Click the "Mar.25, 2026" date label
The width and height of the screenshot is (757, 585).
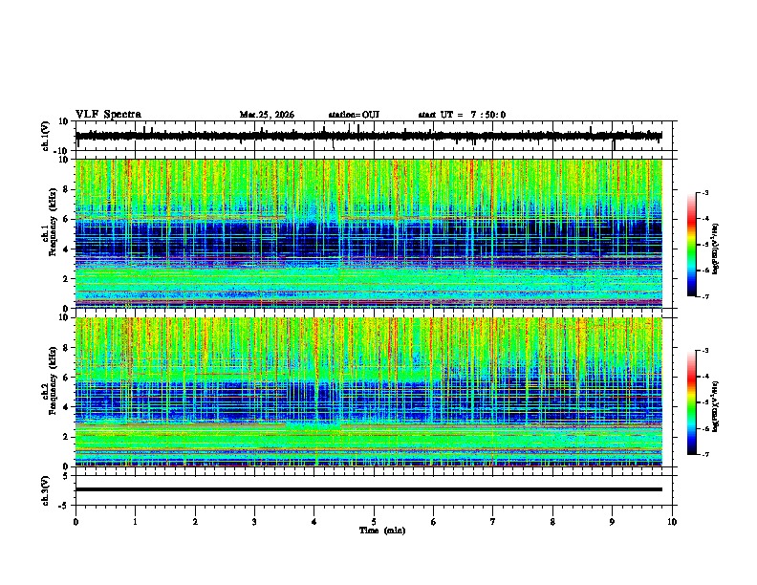(267, 115)
